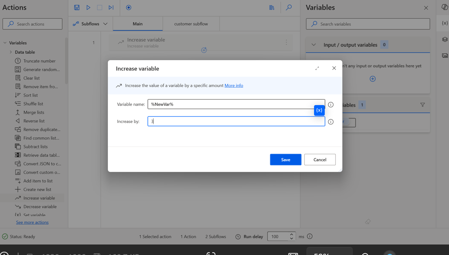Click the eraser icon at Variables panel bottom

(x=368, y=222)
